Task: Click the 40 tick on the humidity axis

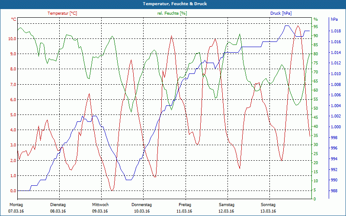Action: click(x=316, y=127)
